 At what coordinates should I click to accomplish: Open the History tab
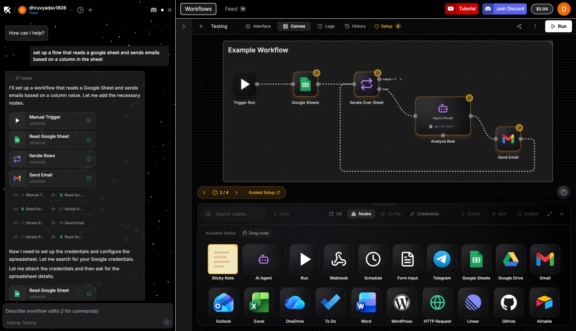[x=355, y=26]
